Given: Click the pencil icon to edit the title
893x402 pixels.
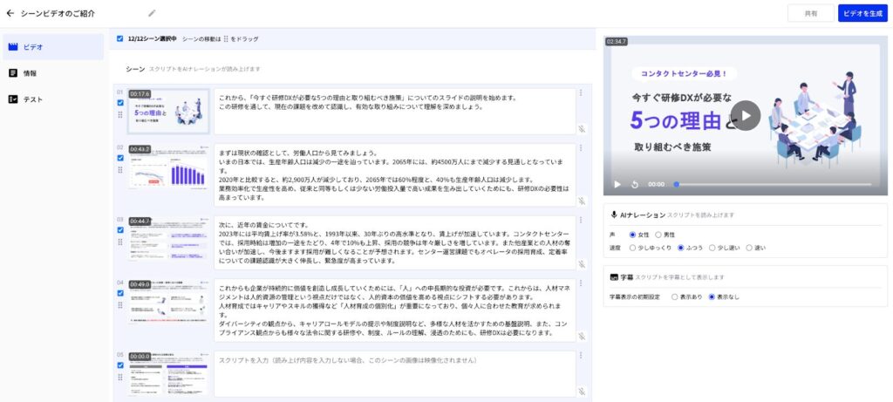Looking at the screenshot, I should [x=152, y=13].
